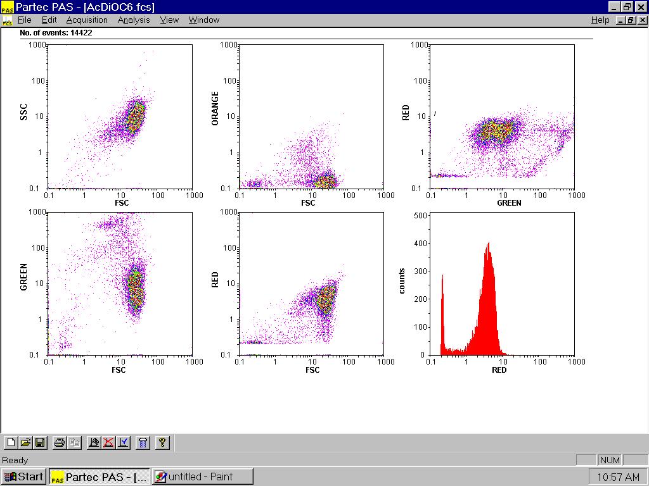This screenshot has width=649, height=486.
Task: Click the Windows Start button
Action: (x=24, y=477)
